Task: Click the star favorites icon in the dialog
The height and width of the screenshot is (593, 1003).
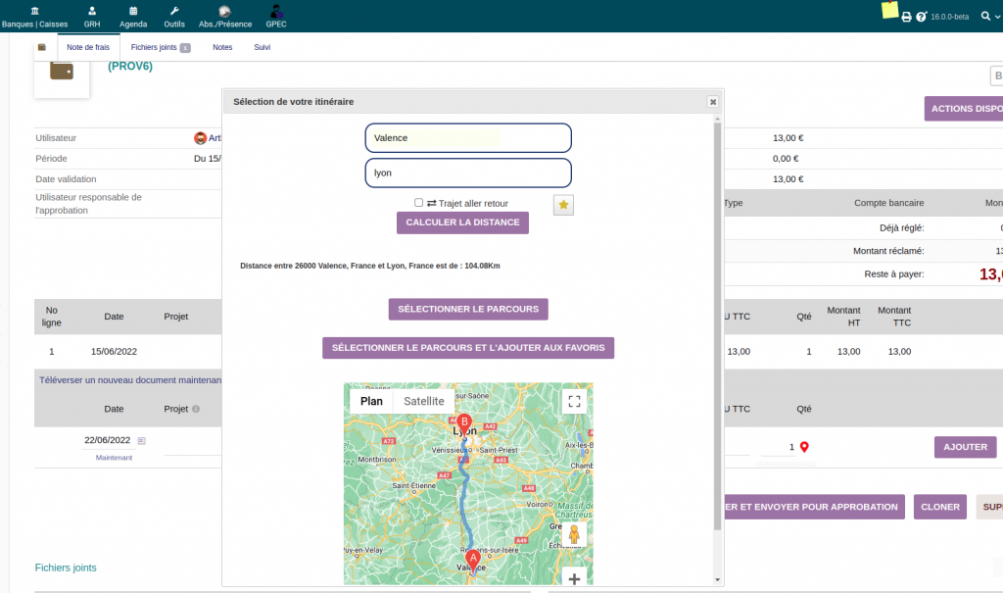Action: (564, 204)
